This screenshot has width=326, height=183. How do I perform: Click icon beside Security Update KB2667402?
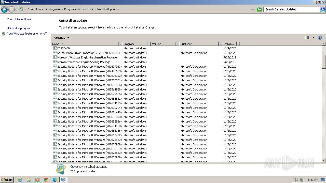[55, 135]
